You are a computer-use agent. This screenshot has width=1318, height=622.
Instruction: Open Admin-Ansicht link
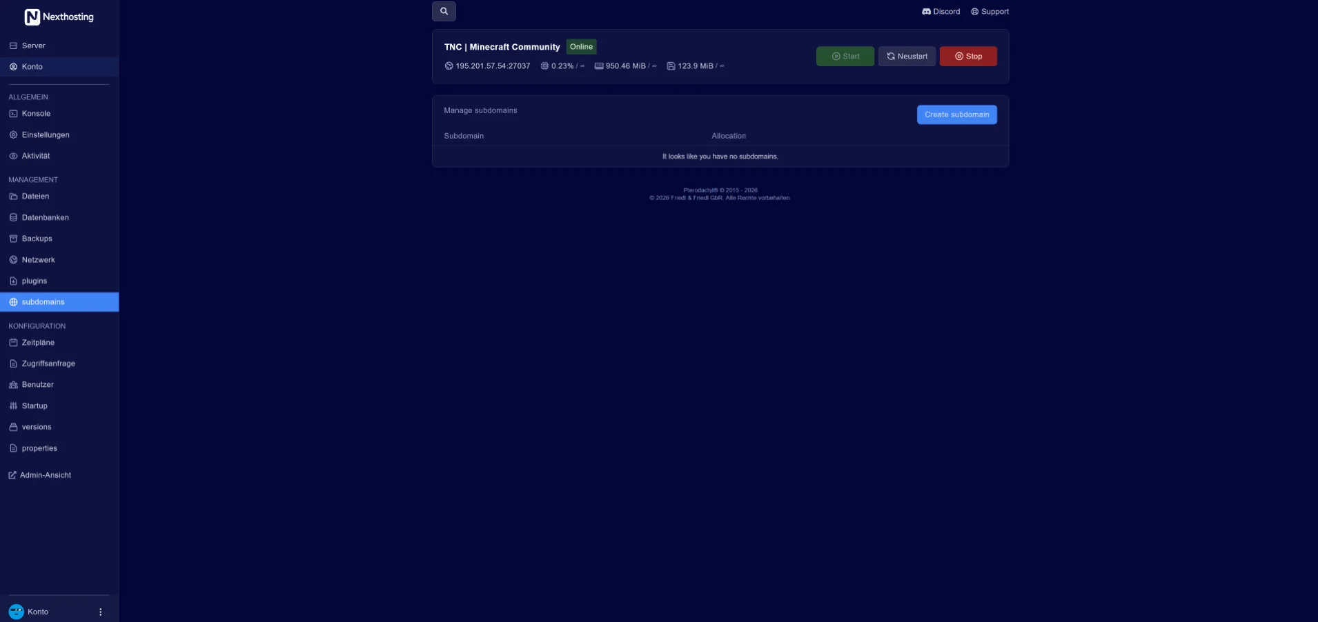click(40, 475)
